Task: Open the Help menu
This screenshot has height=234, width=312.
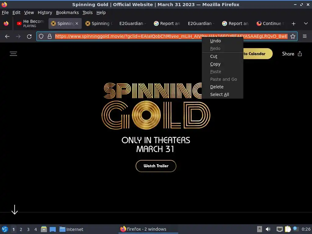Action: click(x=101, y=12)
